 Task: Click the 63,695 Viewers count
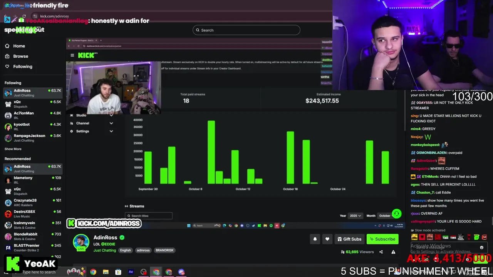pos(357,252)
